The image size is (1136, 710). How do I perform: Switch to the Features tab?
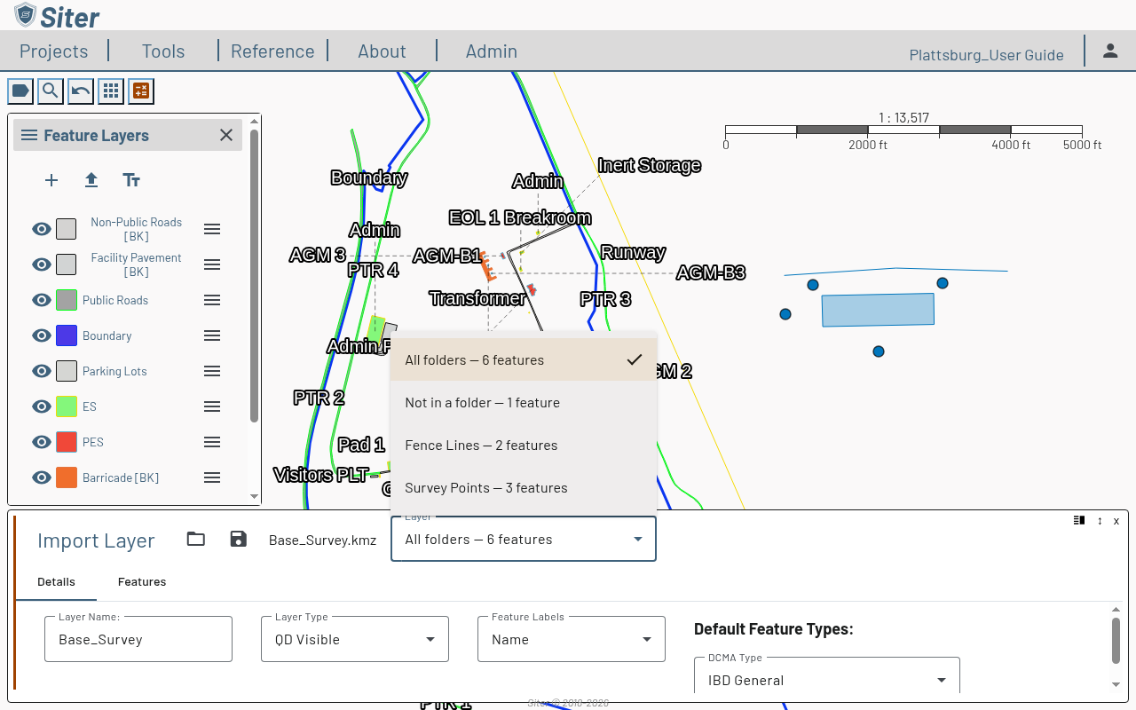point(142,582)
